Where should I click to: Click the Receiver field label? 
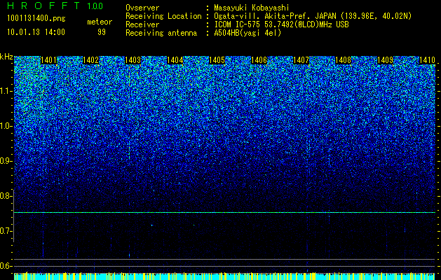(x=142, y=24)
